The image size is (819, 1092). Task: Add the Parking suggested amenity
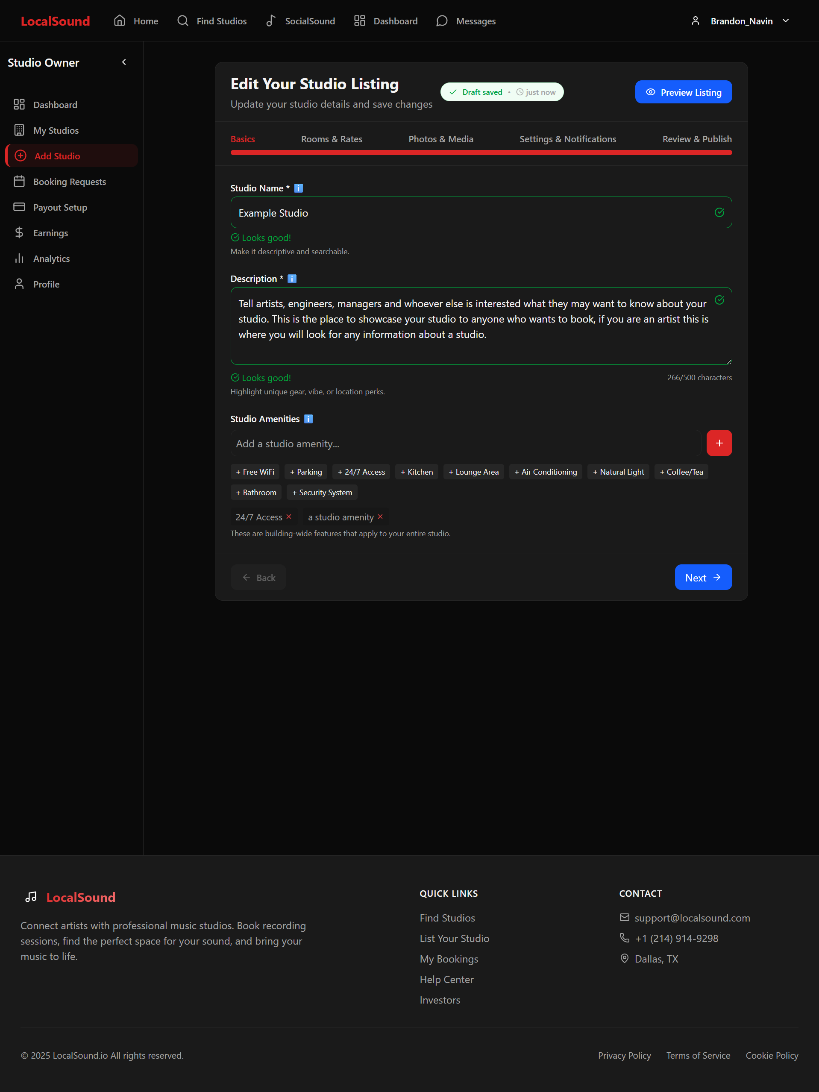[x=305, y=472]
